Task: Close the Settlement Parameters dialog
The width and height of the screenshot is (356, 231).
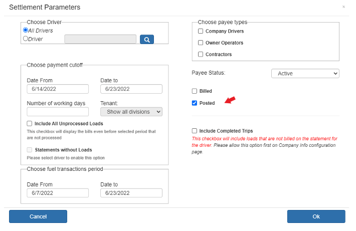Action: 343,7
